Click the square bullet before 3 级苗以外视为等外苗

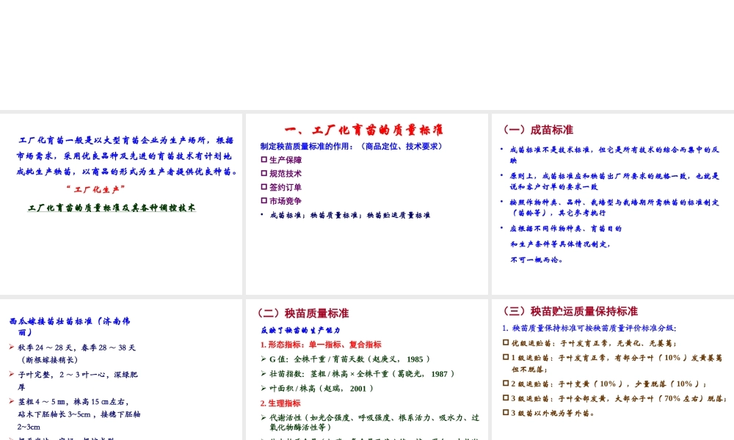click(x=506, y=412)
